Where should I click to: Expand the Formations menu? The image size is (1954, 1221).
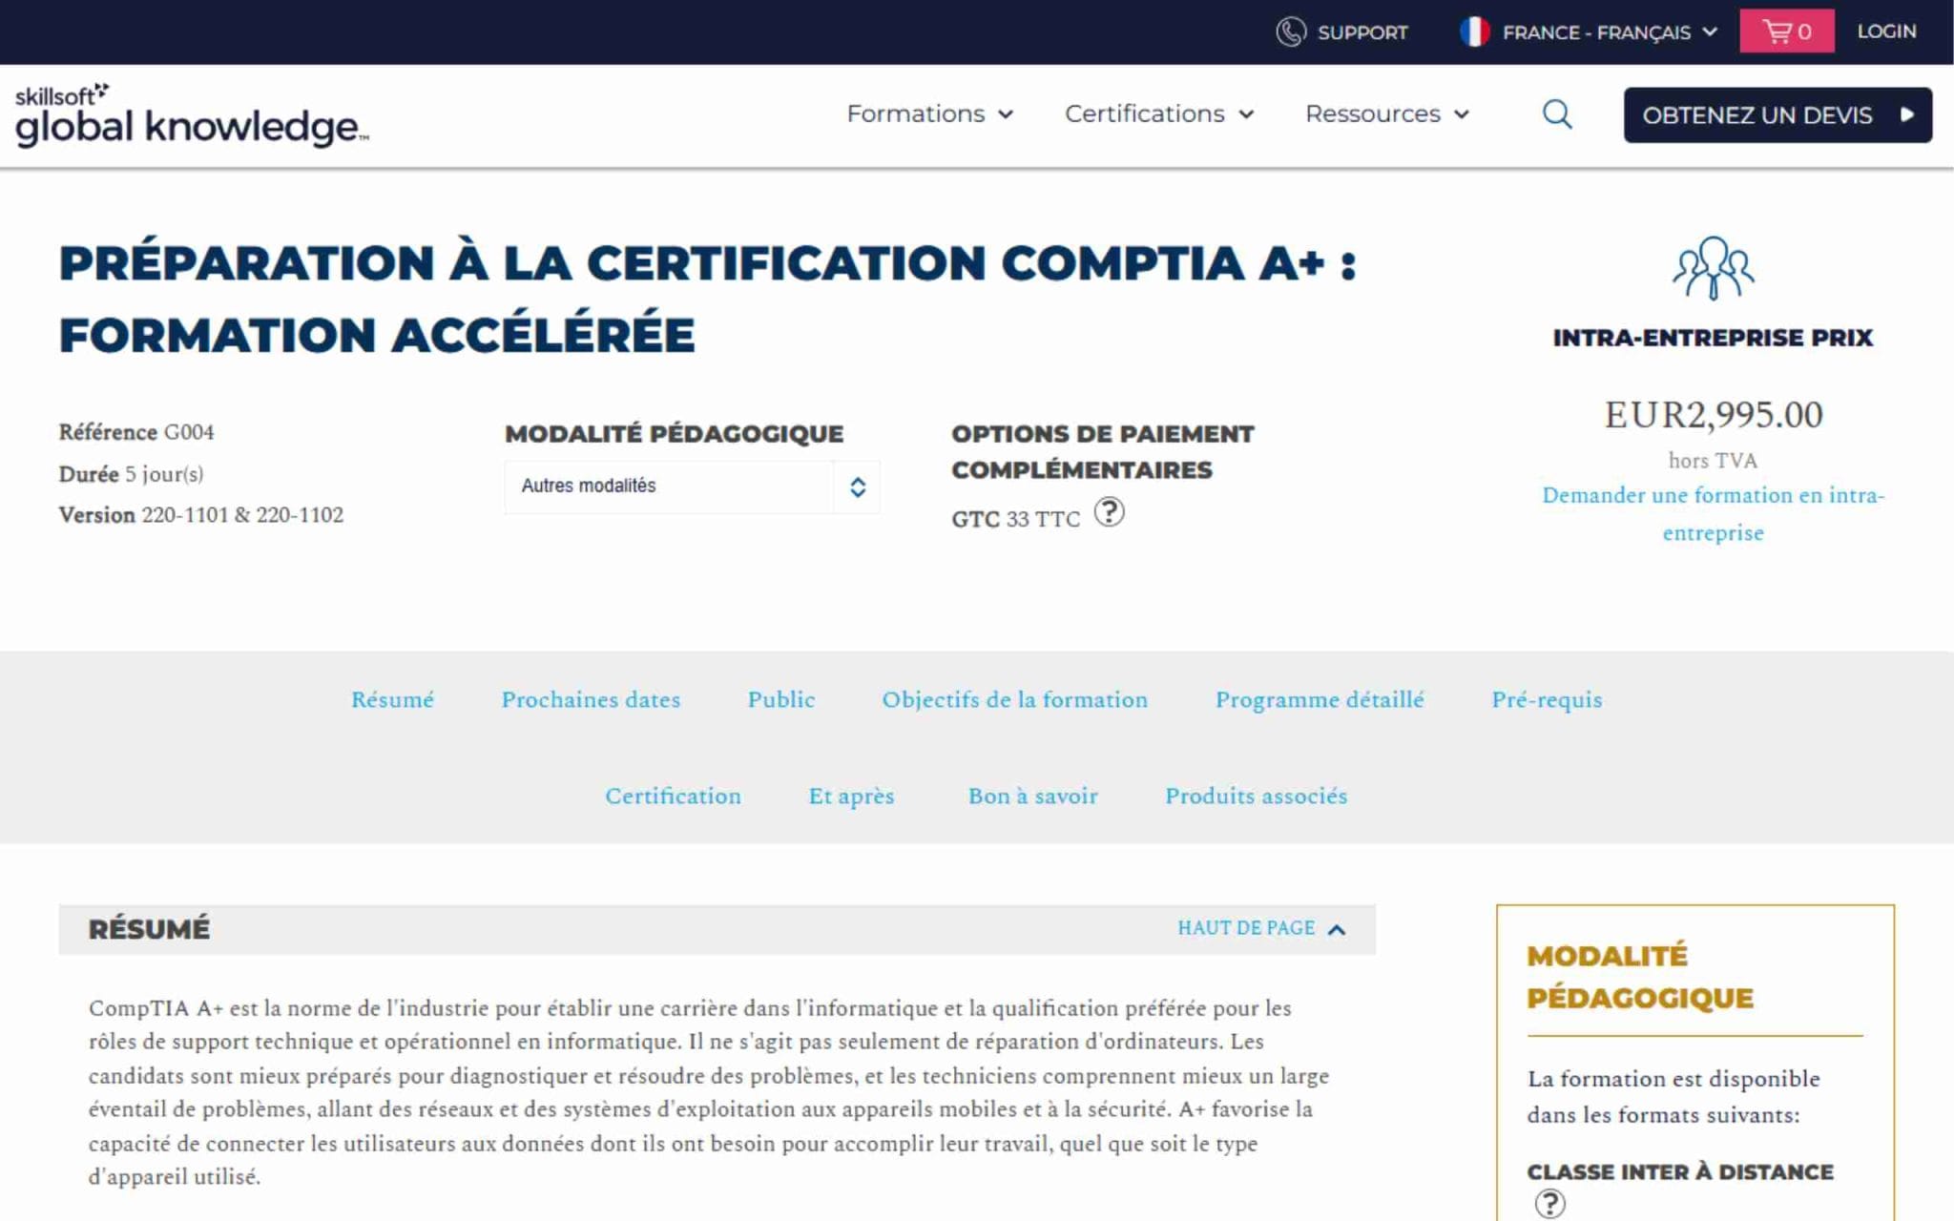pyautogui.click(x=929, y=114)
